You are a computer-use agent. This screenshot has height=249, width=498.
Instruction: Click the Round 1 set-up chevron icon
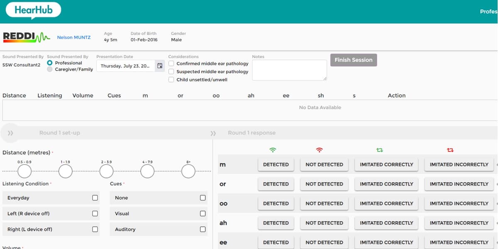coord(10,133)
